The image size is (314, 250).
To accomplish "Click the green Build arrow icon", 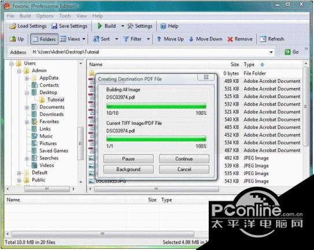I will point(99,26).
